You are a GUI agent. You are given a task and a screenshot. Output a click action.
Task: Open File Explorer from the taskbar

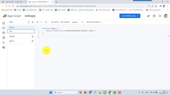(100, 92)
